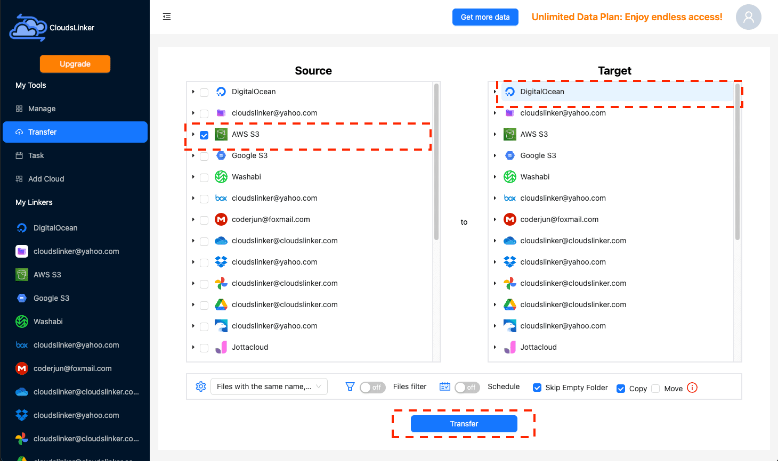Click the MEGA icon in Target list
The image size is (778, 461).
click(510, 219)
